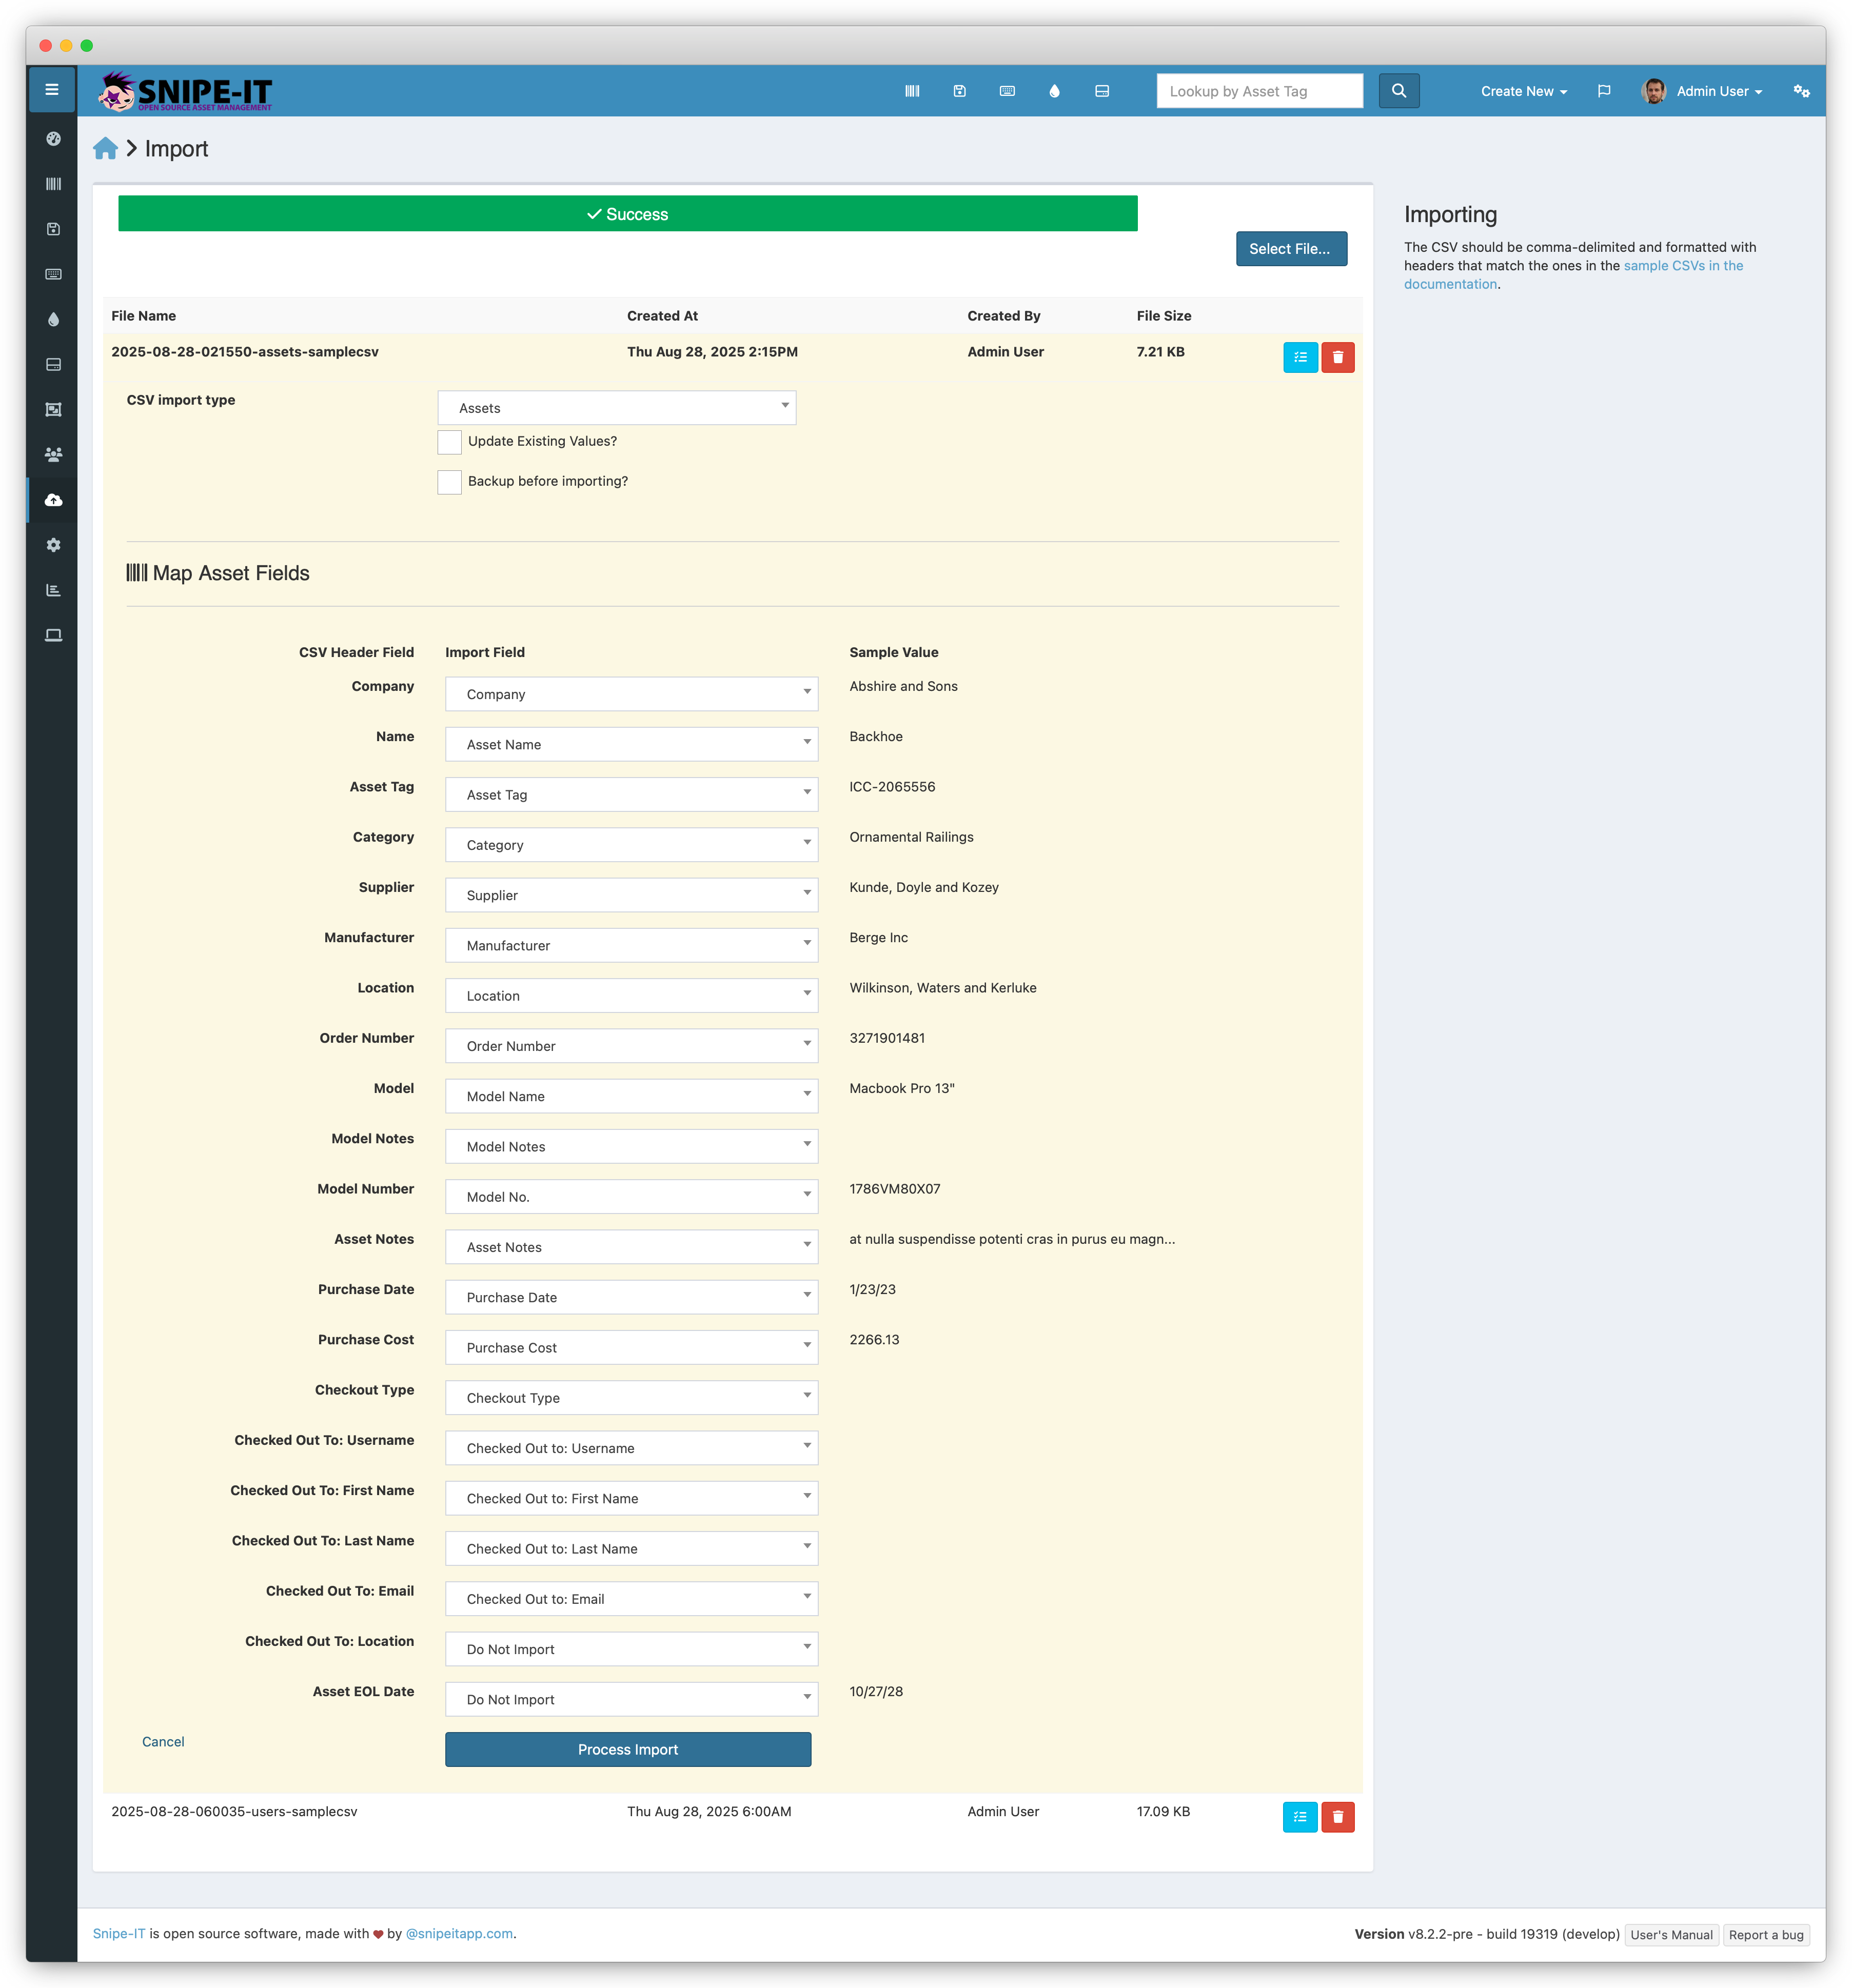Enable Update Existing Values checkbox

pyautogui.click(x=449, y=442)
